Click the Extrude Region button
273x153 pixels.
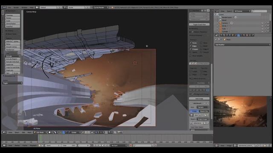click(12, 59)
